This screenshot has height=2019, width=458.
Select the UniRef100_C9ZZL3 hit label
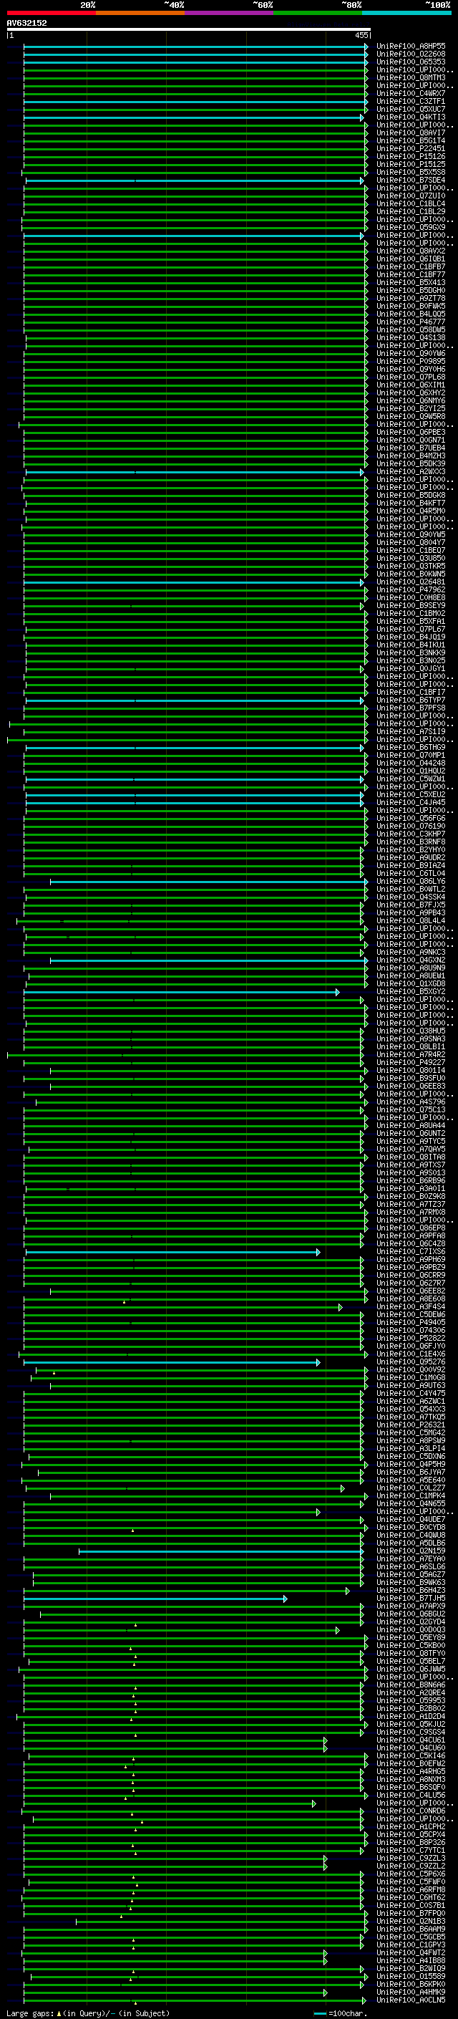click(x=411, y=1859)
